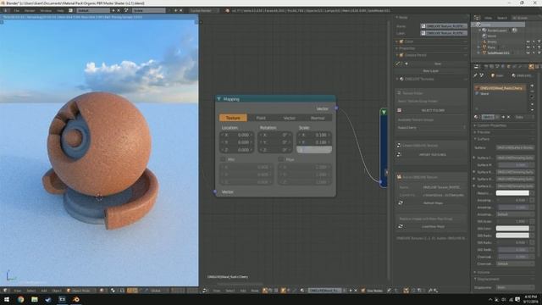Click the Blender icon in the taskbar

point(76,299)
